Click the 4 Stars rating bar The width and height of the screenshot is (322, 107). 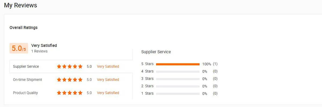click(x=178, y=72)
